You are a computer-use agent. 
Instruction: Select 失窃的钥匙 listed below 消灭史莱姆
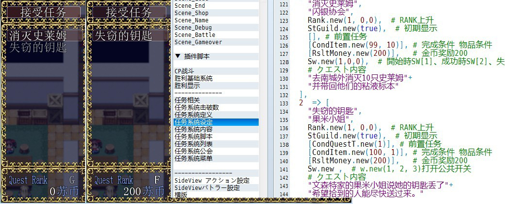coord(38,48)
